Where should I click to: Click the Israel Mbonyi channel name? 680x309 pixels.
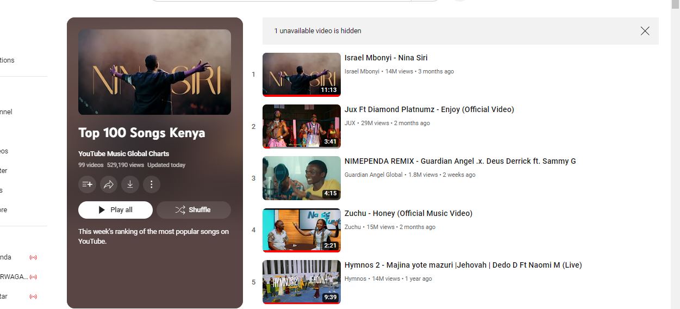pos(361,71)
